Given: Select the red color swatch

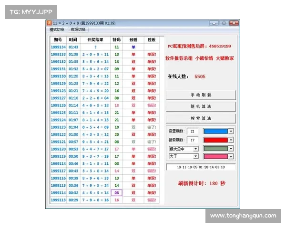Looking at the screenshot, I should tap(216, 140).
